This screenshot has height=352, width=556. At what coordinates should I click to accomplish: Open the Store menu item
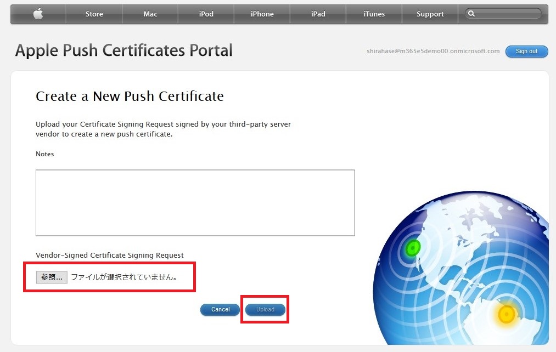click(x=94, y=14)
